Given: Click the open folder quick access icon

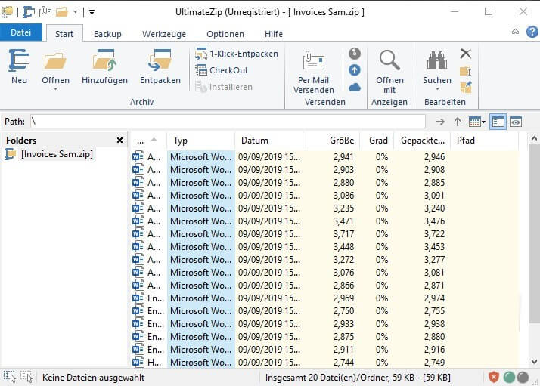Looking at the screenshot, I should (x=62, y=12).
